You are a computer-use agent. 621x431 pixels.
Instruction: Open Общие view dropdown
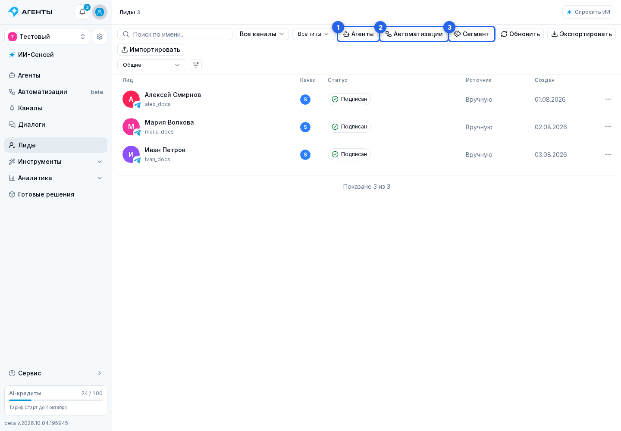click(152, 65)
